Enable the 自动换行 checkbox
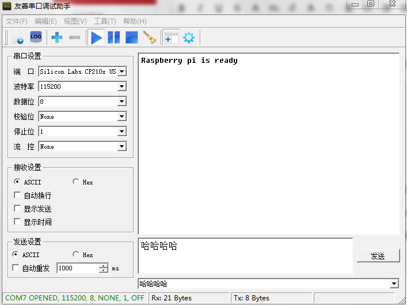 (x=17, y=195)
